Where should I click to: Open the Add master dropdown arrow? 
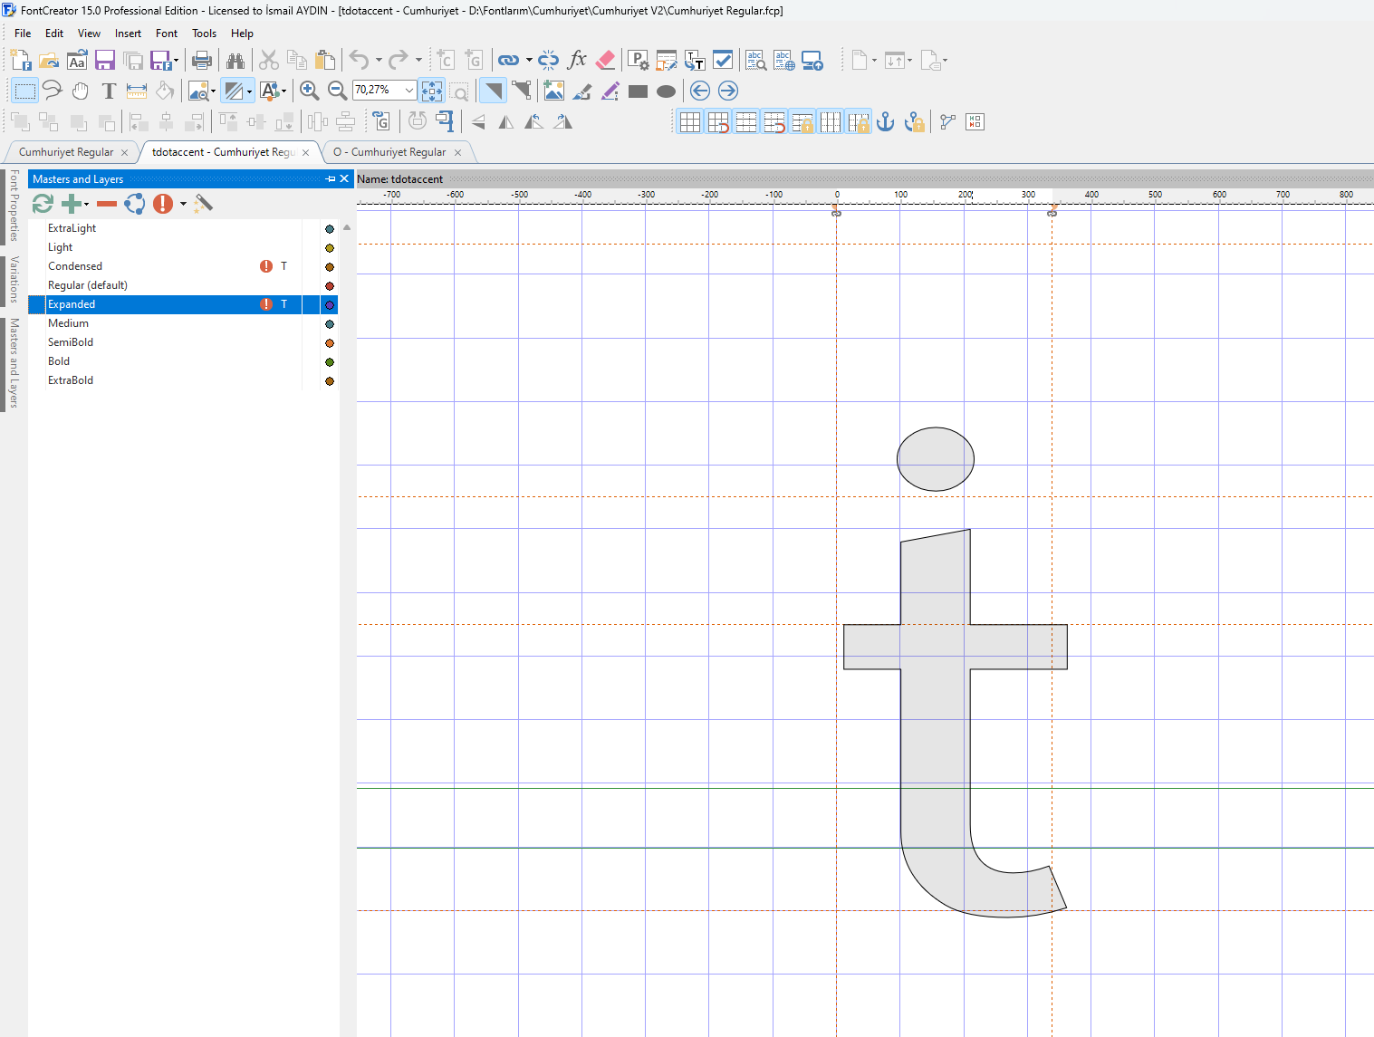[x=87, y=204]
